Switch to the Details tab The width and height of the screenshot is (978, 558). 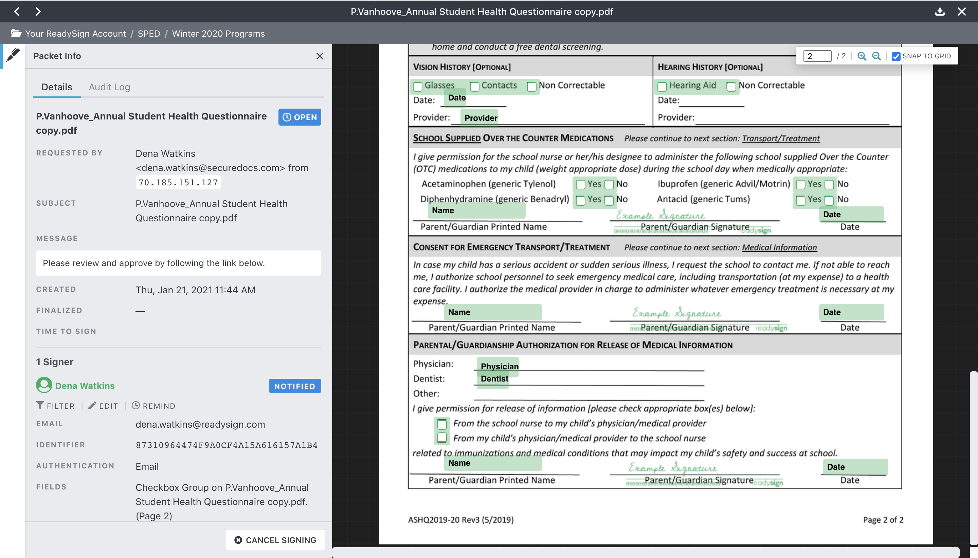coord(57,87)
